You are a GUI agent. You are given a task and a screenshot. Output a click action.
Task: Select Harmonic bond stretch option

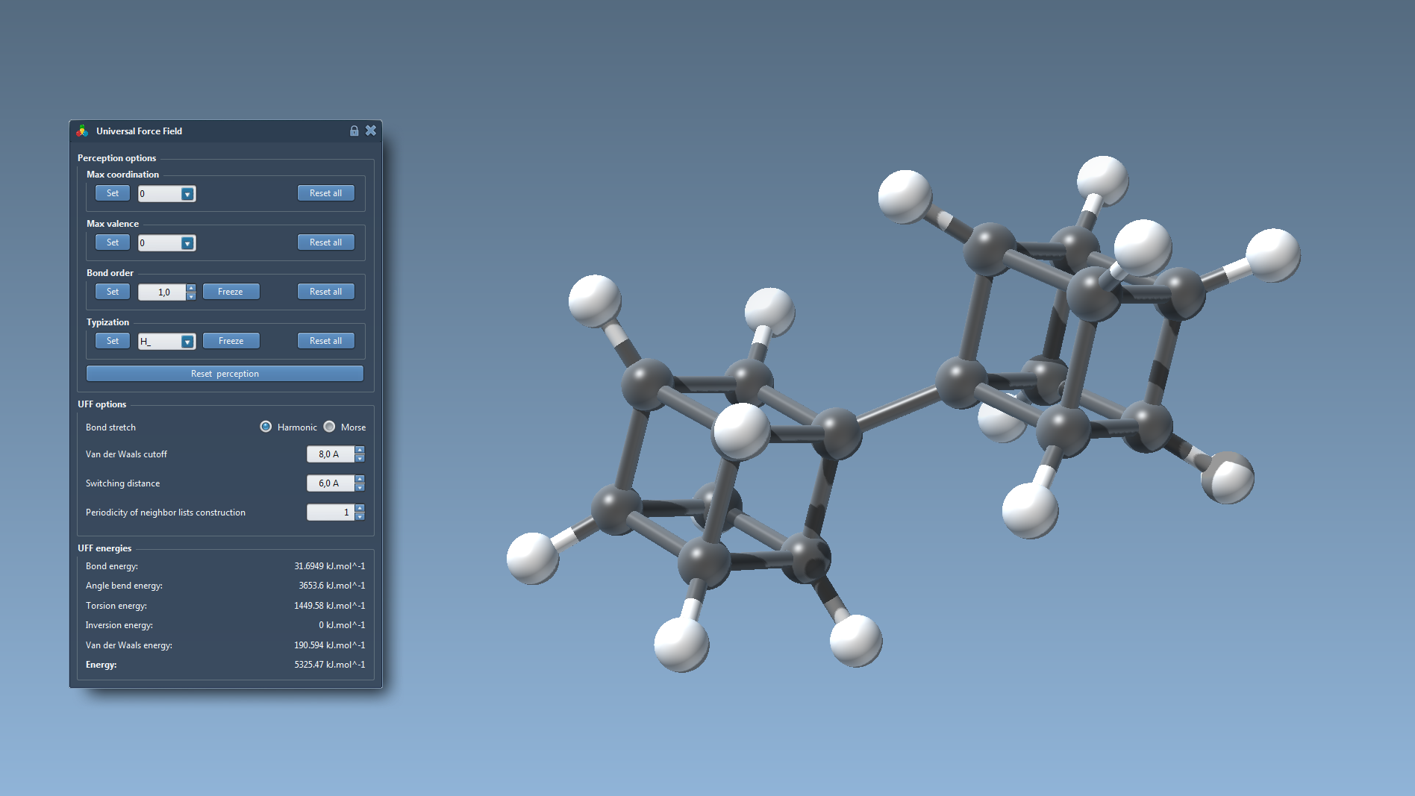click(x=266, y=427)
